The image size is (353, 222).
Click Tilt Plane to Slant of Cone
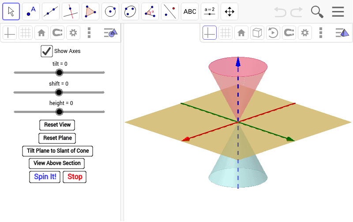point(58,151)
